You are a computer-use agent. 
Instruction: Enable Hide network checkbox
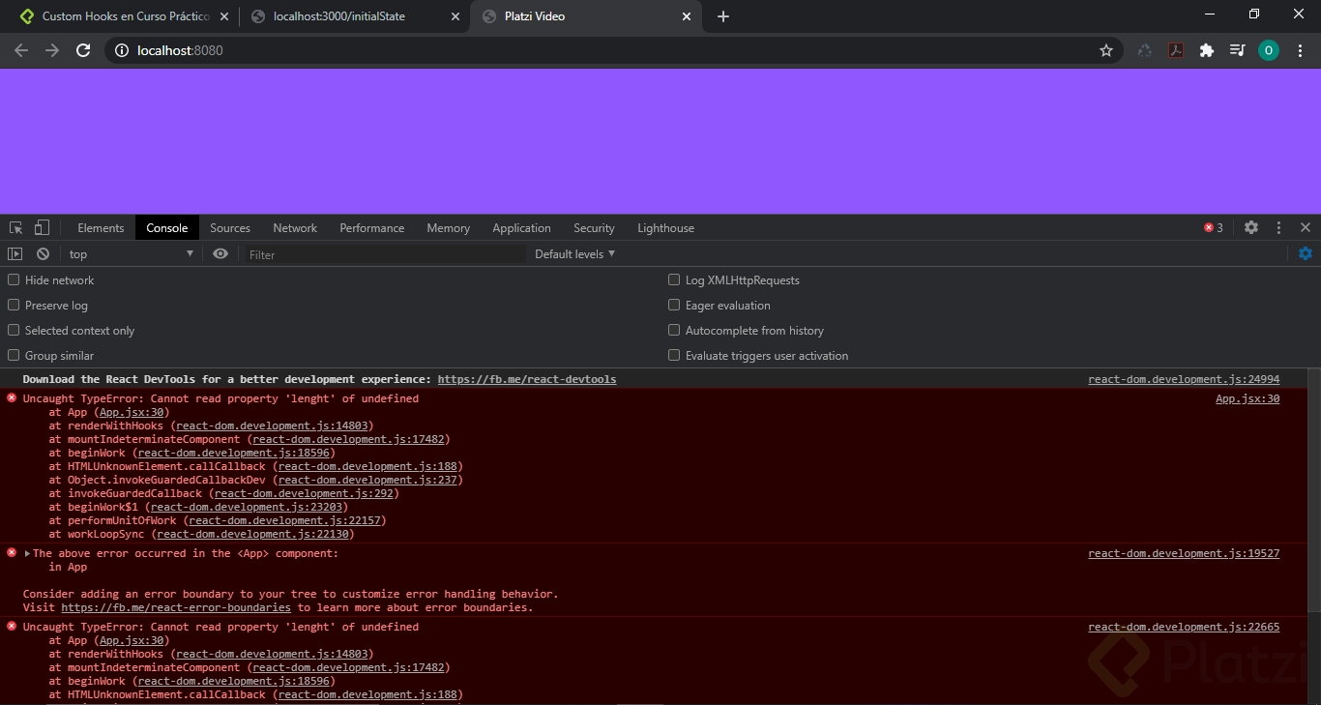[14, 279]
